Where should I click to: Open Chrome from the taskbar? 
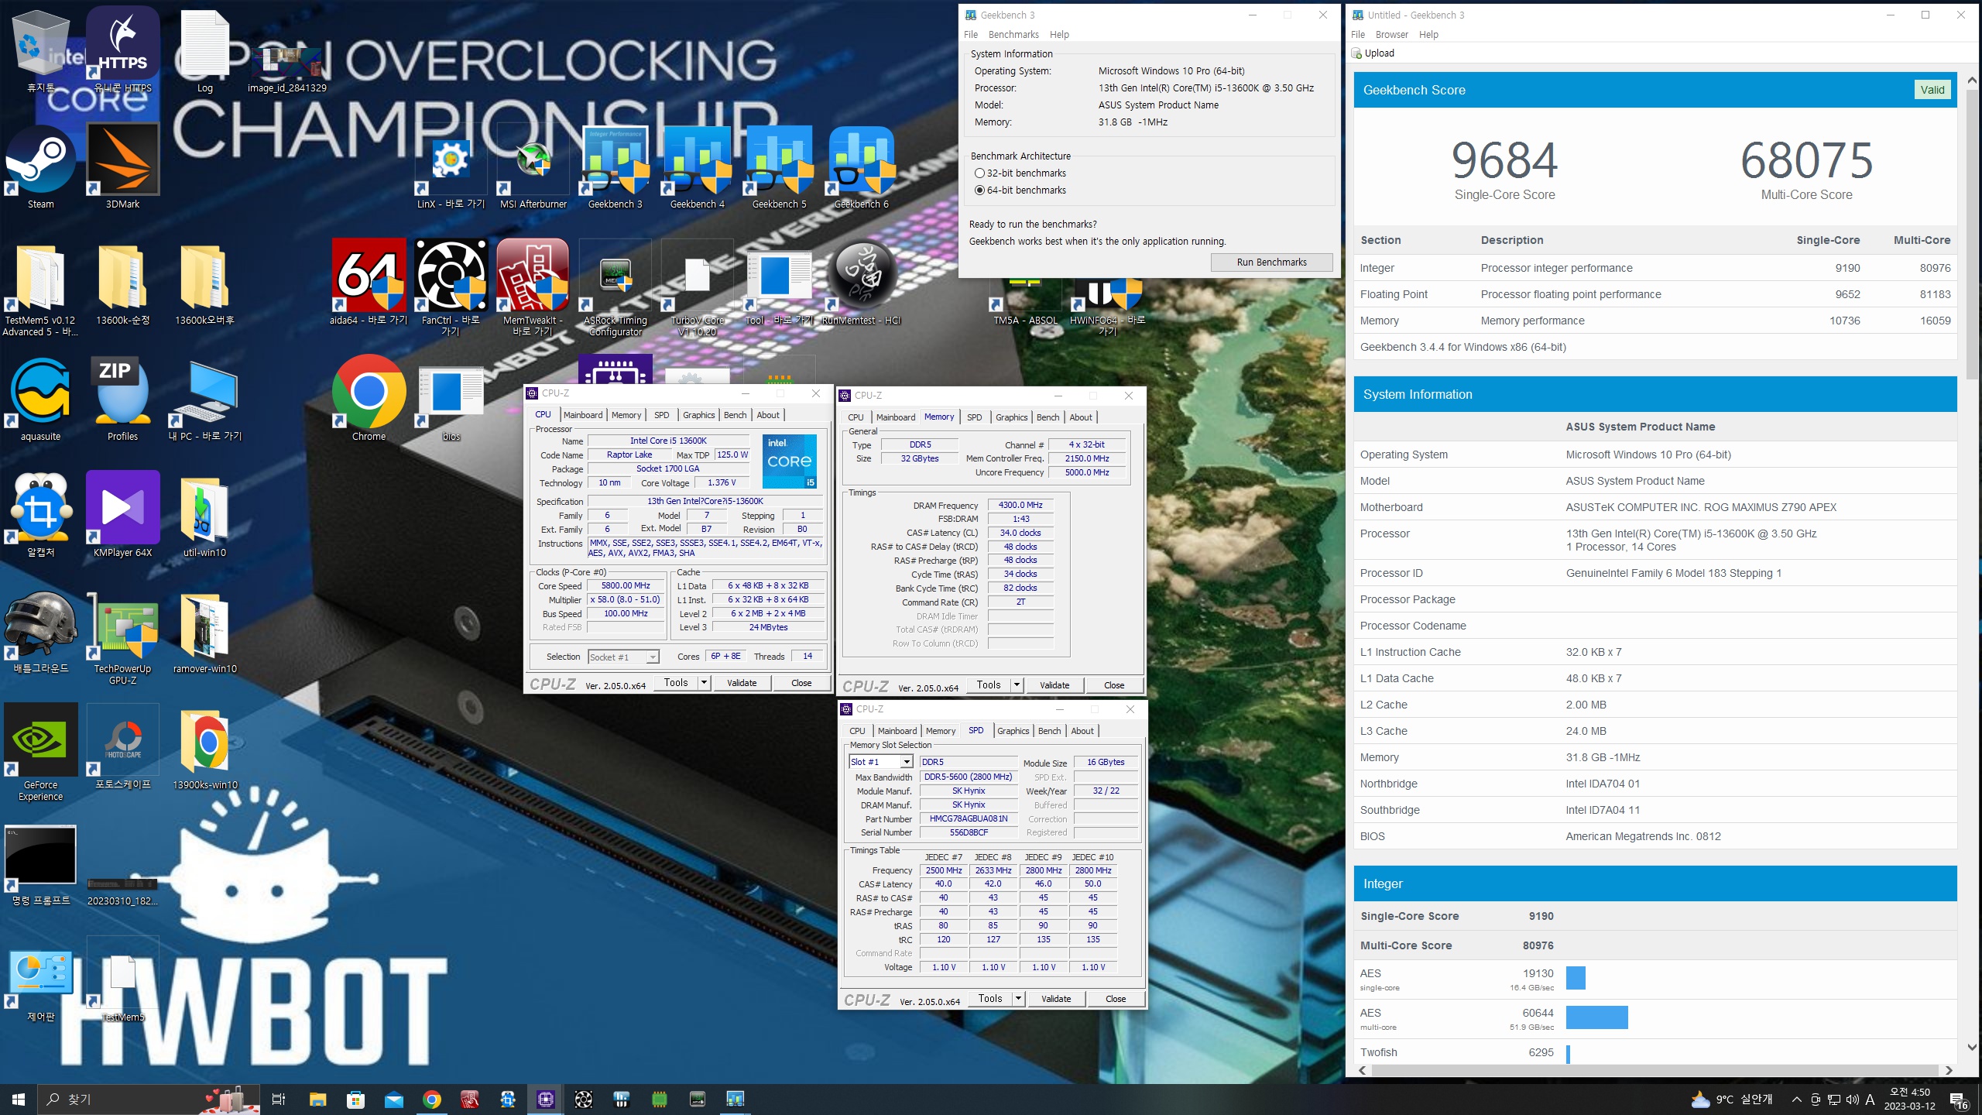[432, 1100]
